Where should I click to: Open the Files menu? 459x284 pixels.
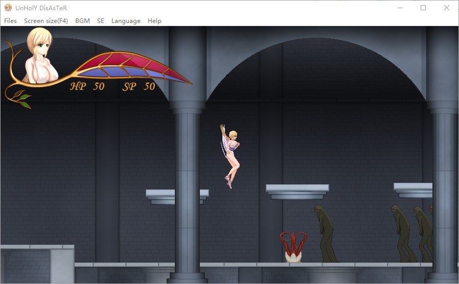pyautogui.click(x=10, y=21)
